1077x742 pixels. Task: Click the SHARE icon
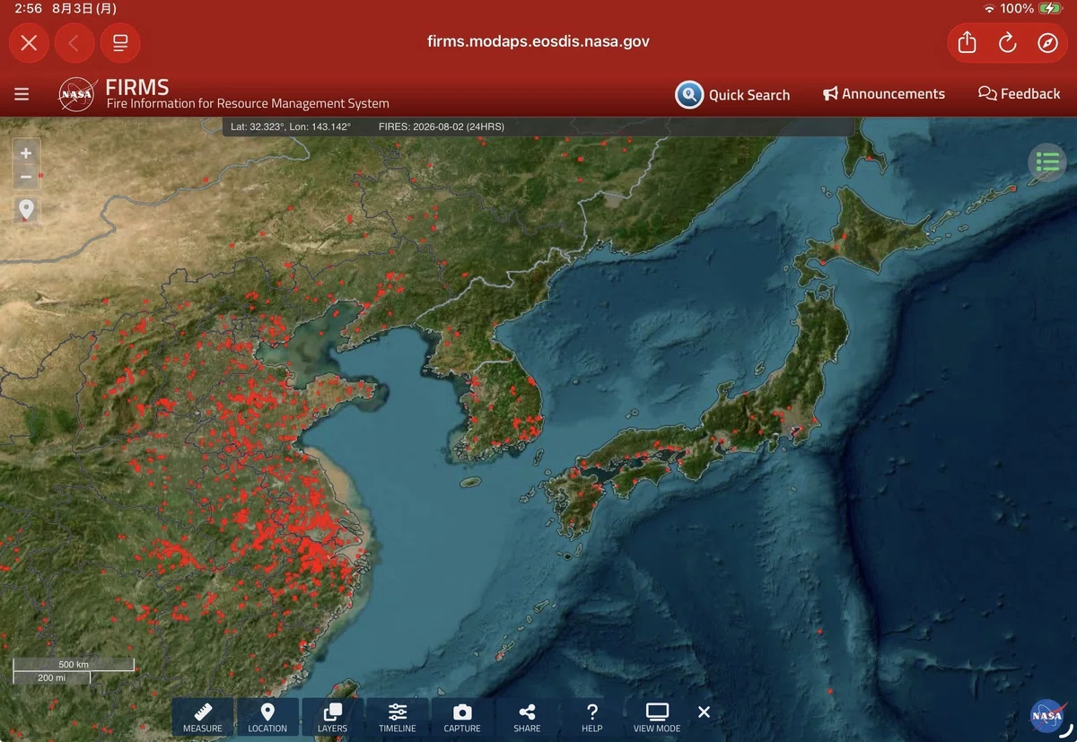click(527, 718)
